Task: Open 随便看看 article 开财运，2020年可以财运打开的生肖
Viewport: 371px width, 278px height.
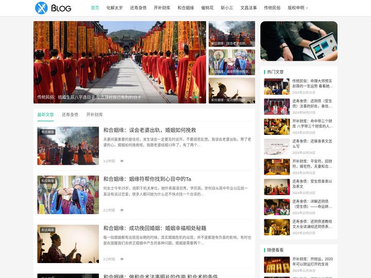Action: coord(313,262)
